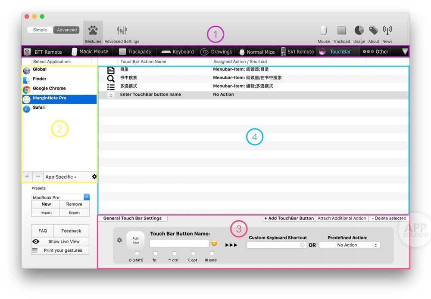Open the App Specific dropdown
Image resolution: width=431 pixels, height=299 pixels.
[61, 177]
